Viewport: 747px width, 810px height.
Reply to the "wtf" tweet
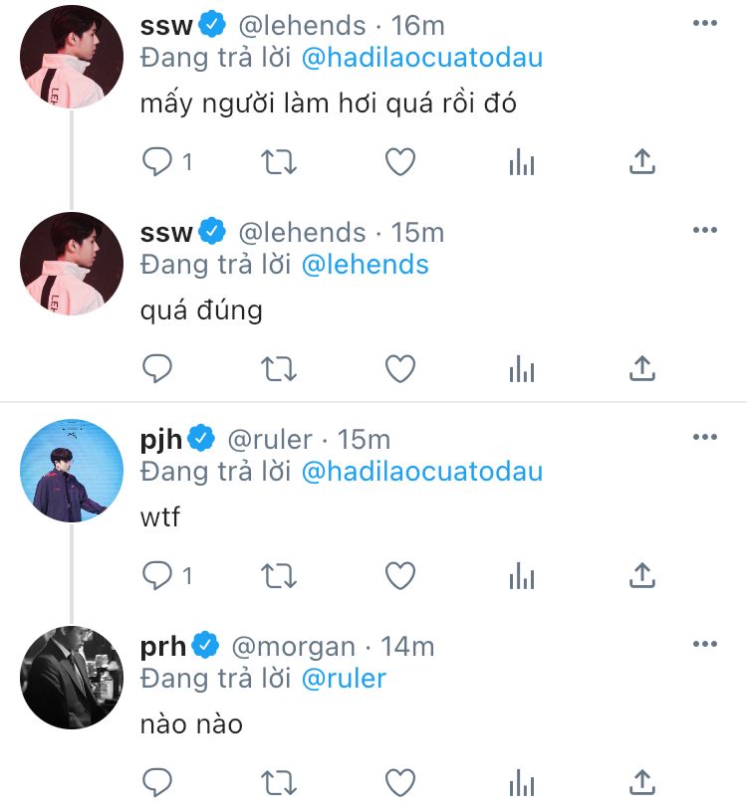[x=158, y=575]
